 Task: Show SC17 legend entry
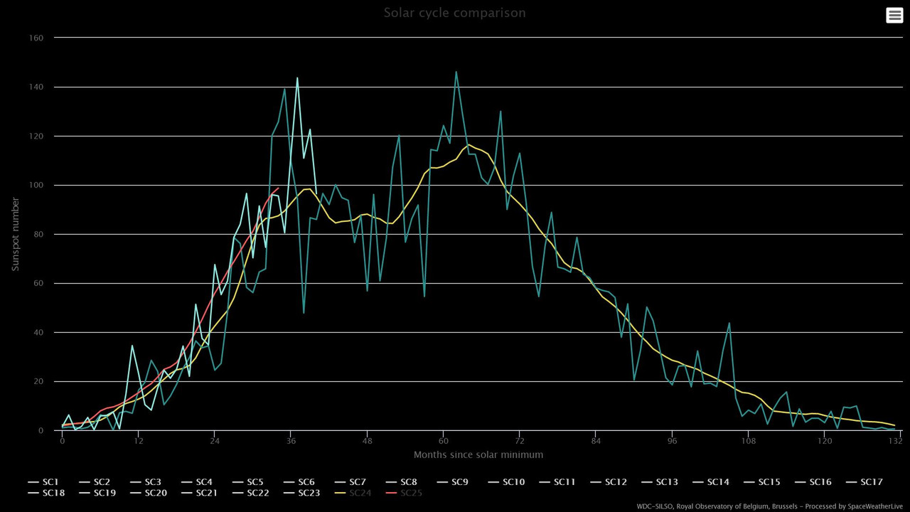864,482
